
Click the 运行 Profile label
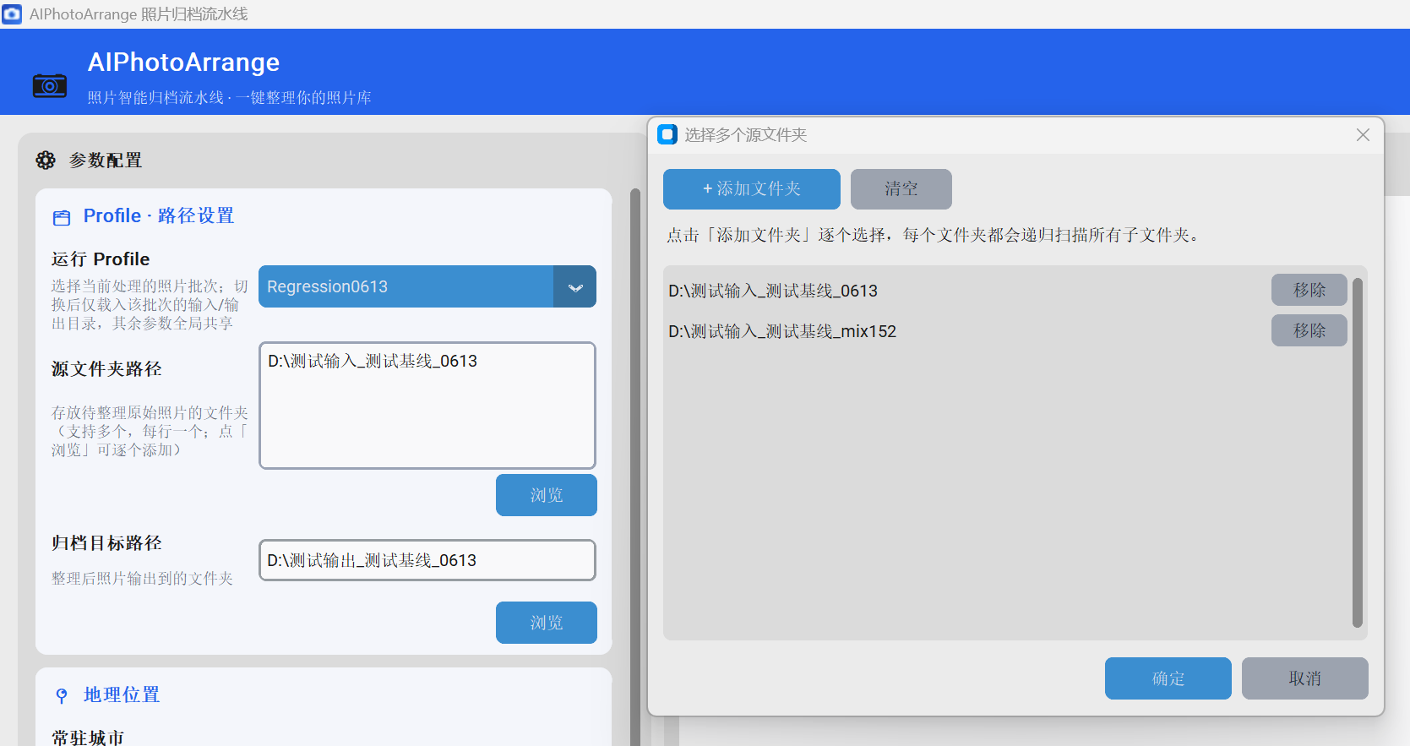(x=101, y=259)
